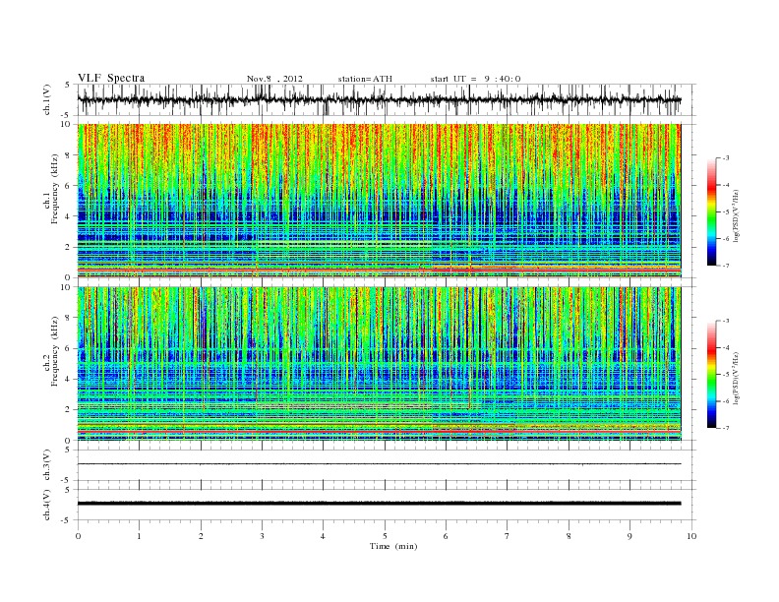Click the "-3" label on upper colorbar
Screen dimensions: 779x602
[x=725, y=158]
